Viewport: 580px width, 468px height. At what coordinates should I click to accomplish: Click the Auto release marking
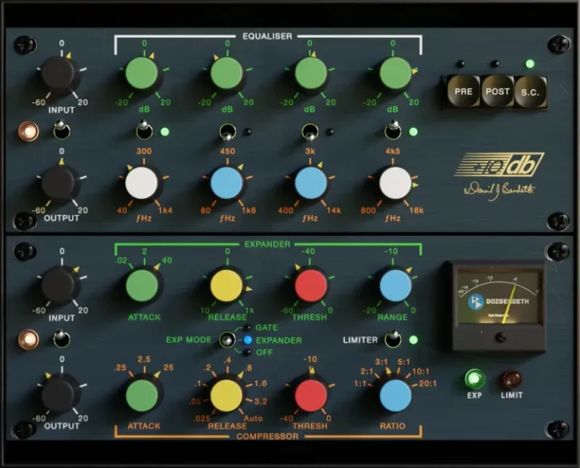point(254,418)
